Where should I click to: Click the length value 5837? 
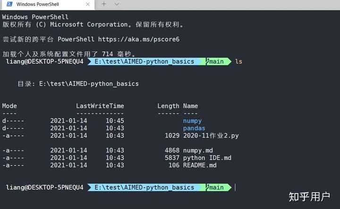[x=172, y=157]
